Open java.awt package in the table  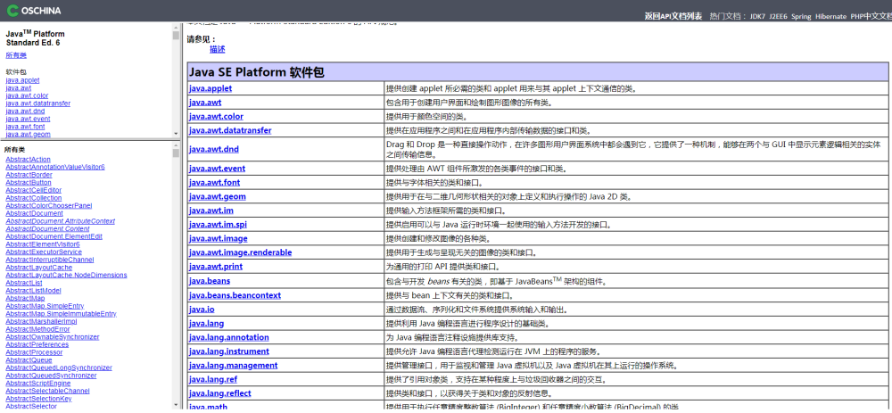(205, 103)
